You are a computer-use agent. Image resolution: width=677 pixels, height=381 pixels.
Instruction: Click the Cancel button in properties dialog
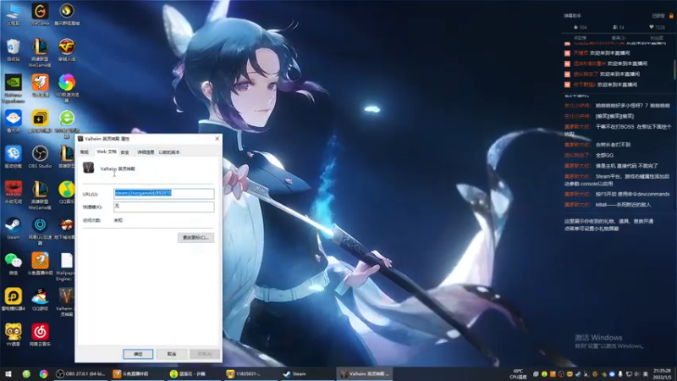(172, 354)
